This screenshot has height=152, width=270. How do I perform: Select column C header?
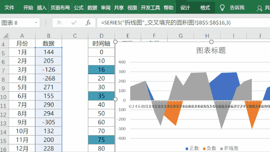[75, 36]
